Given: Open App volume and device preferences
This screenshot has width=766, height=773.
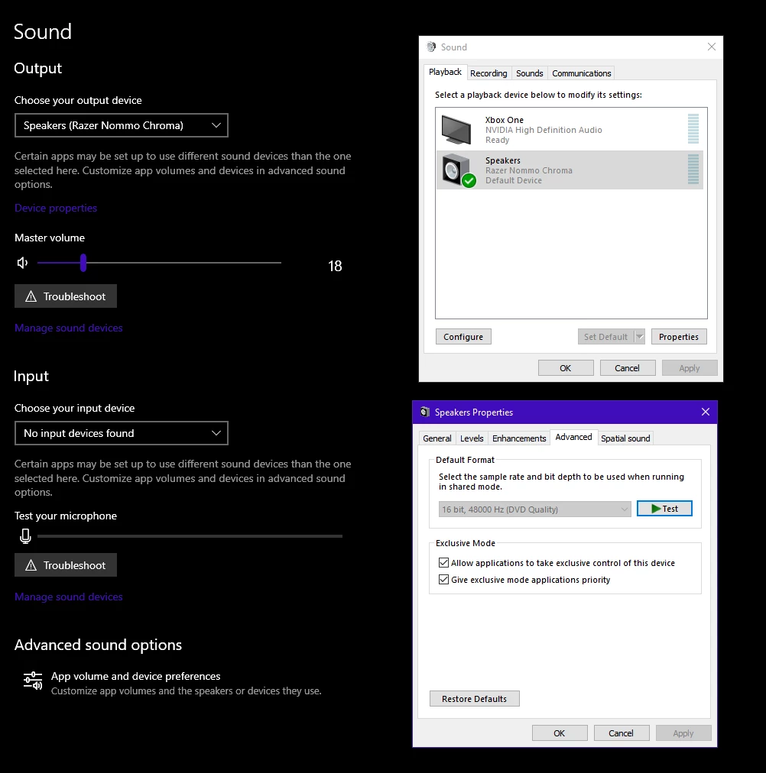Looking at the screenshot, I should click(173, 683).
